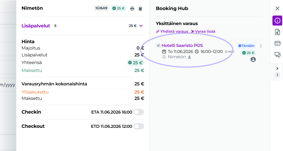The width and height of the screenshot is (283, 151).
Task: Click the green Maksettu label
Action: (32, 70)
